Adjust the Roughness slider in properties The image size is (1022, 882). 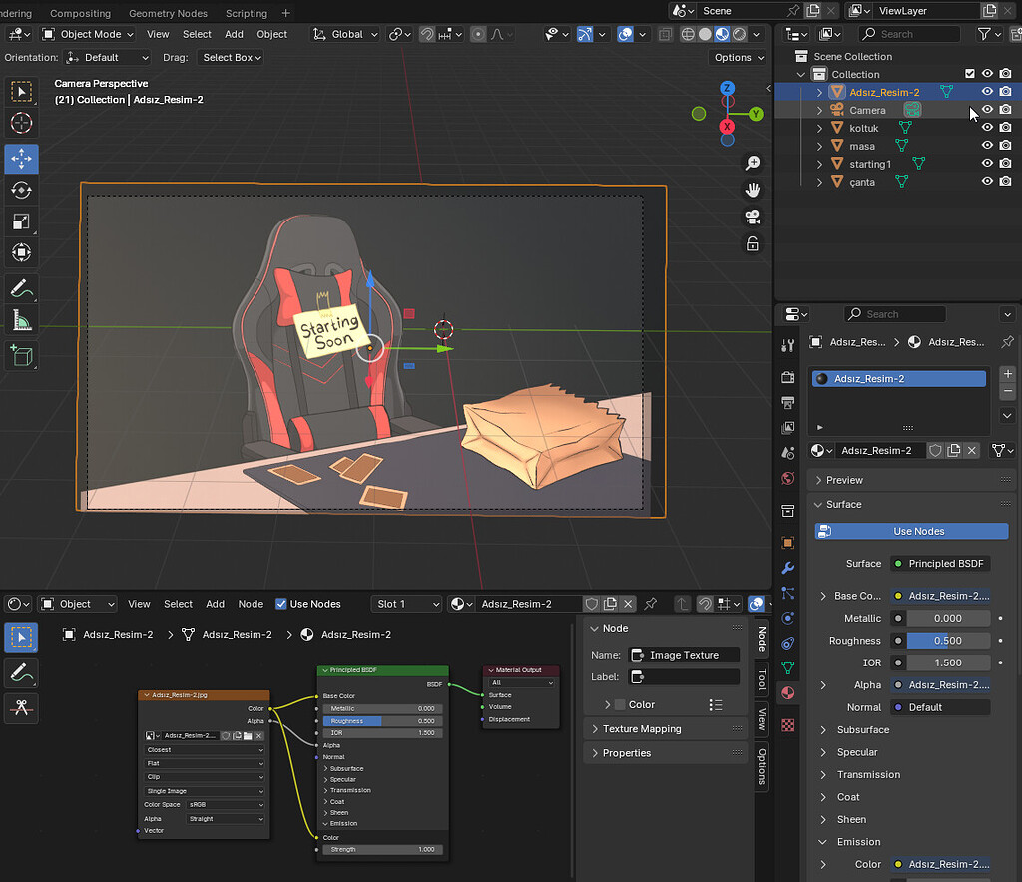coord(948,641)
